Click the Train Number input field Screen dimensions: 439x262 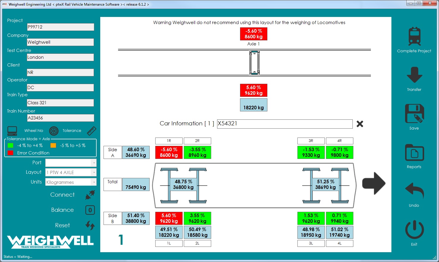coord(60,118)
